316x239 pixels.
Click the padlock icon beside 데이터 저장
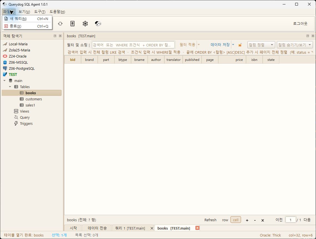tap(240, 45)
